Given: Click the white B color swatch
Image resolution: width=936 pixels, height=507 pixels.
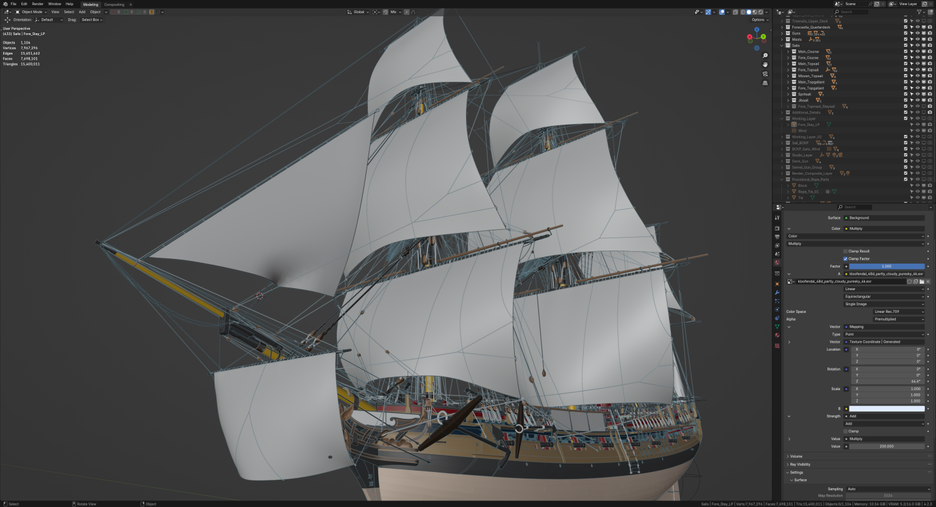Looking at the screenshot, I should [x=887, y=409].
